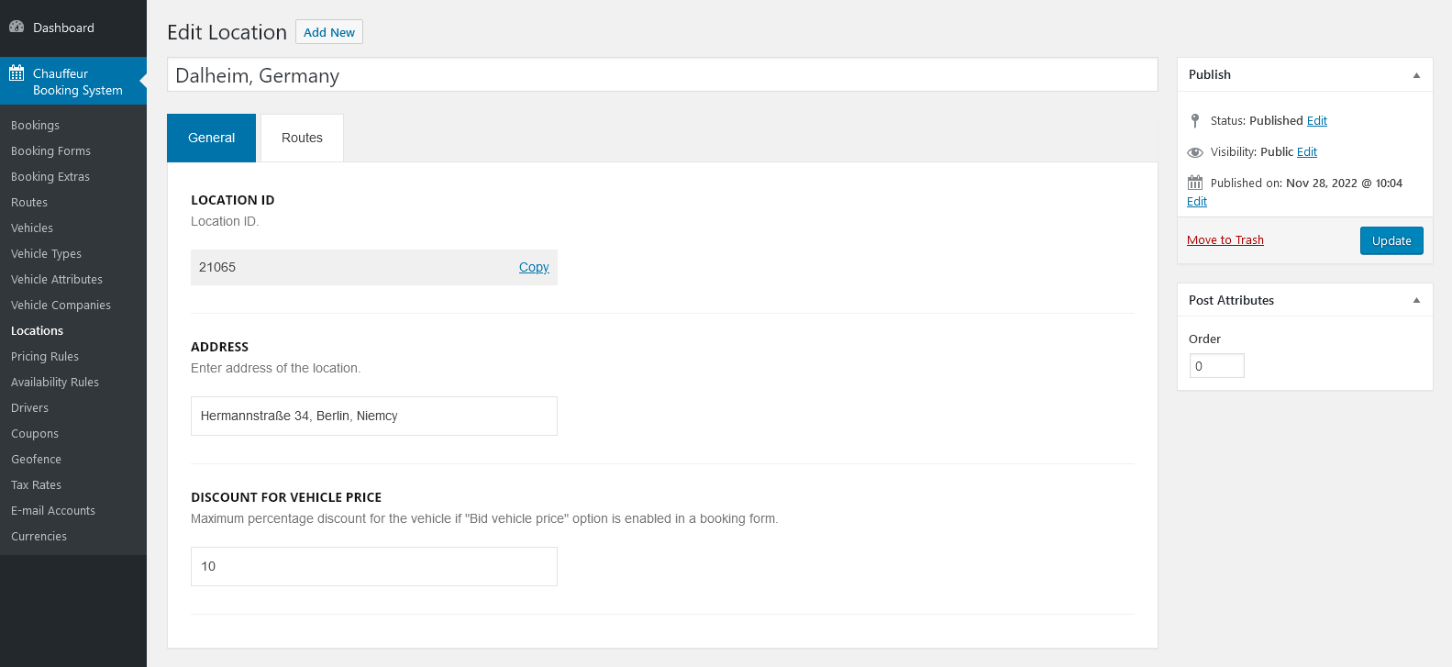This screenshot has height=667, width=1452.
Task: Focus the discount for vehicle price field
Action: tap(373, 566)
